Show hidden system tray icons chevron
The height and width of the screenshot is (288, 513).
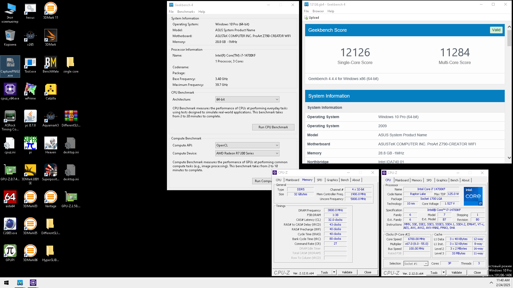pyautogui.click(x=491, y=283)
